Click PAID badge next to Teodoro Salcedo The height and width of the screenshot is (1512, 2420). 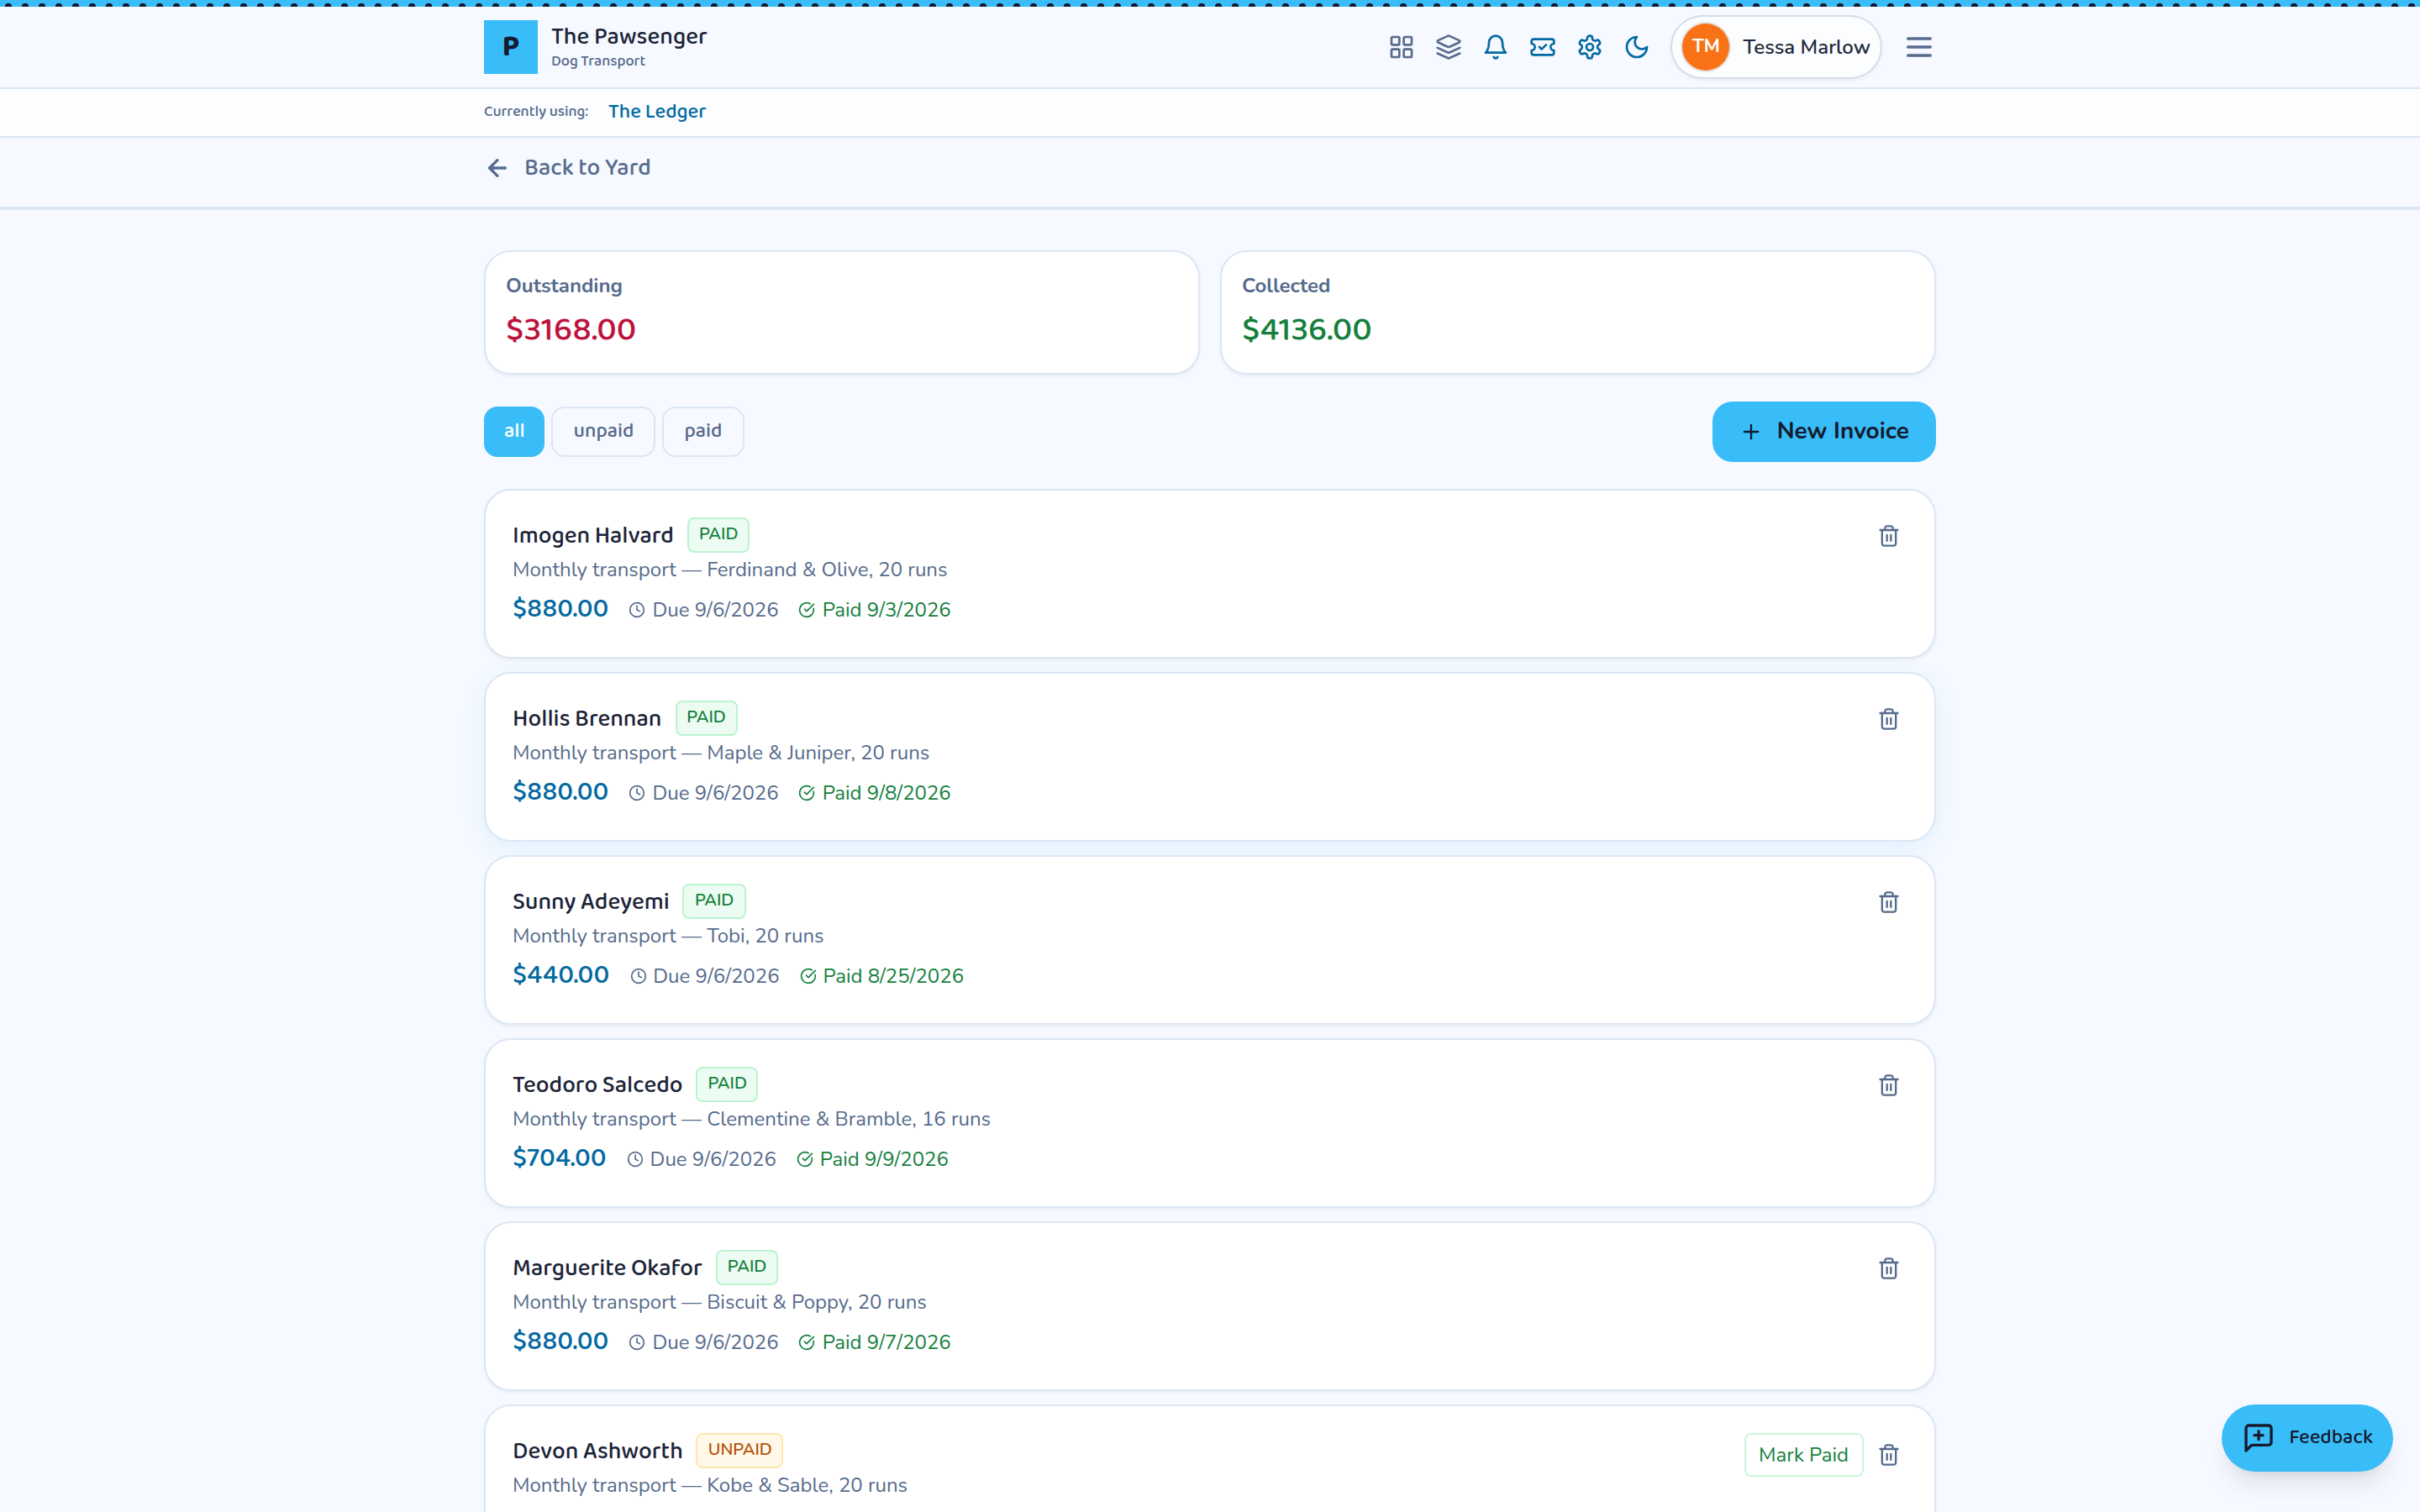727,1084
